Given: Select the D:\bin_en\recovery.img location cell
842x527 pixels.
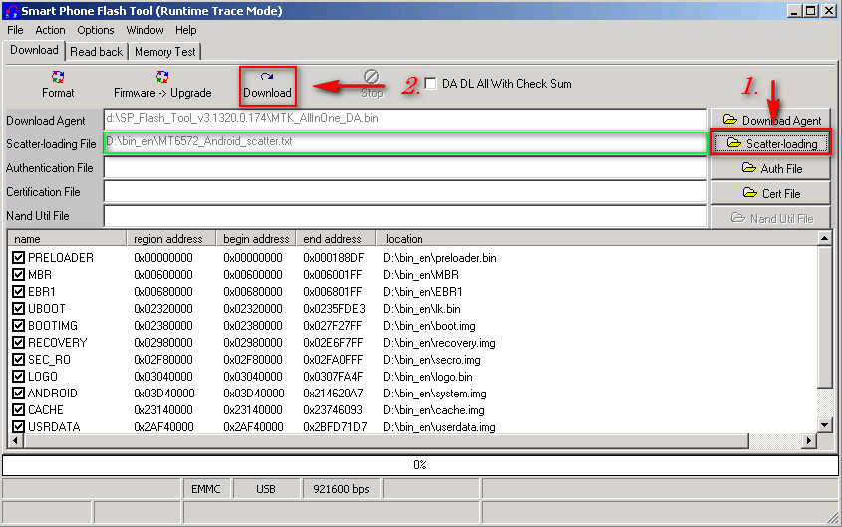Looking at the screenshot, I should pos(438,343).
